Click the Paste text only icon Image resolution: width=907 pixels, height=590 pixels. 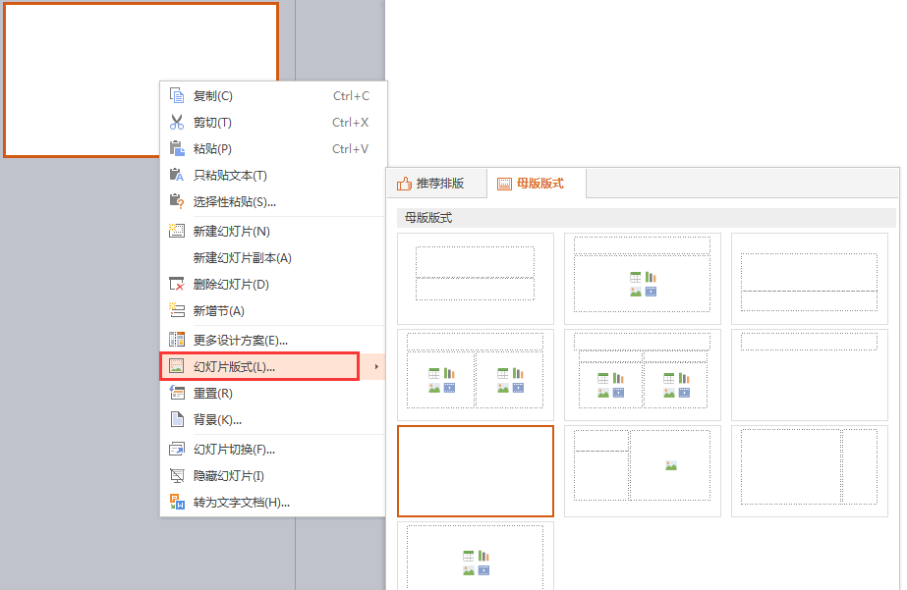(177, 175)
